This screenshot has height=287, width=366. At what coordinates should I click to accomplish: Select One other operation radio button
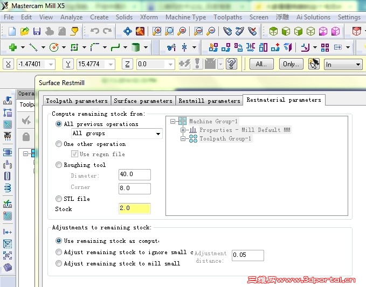point(59,144)
